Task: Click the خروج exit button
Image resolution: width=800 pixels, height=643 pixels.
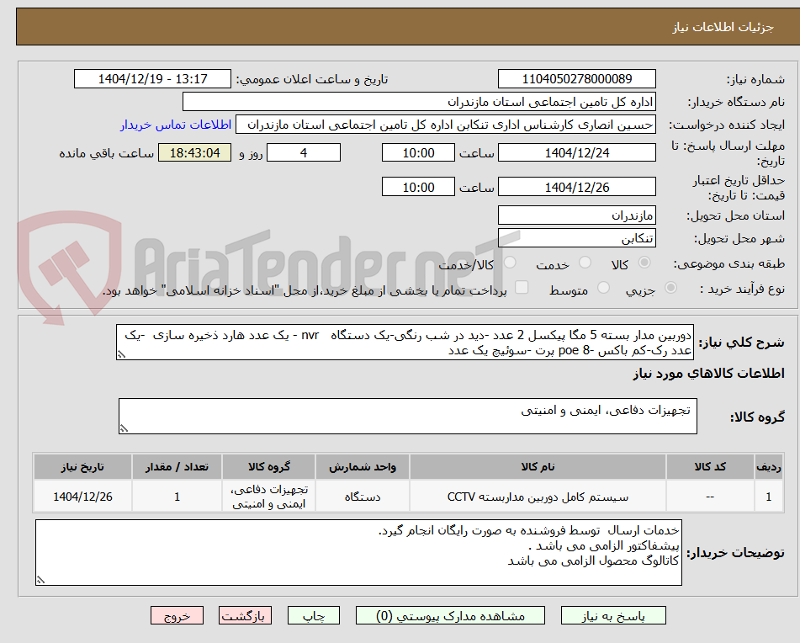Action: coord(177,615)
